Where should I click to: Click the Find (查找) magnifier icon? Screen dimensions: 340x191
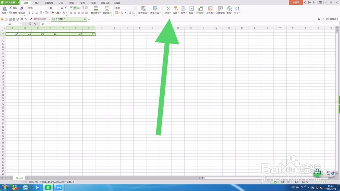[229, 8]
